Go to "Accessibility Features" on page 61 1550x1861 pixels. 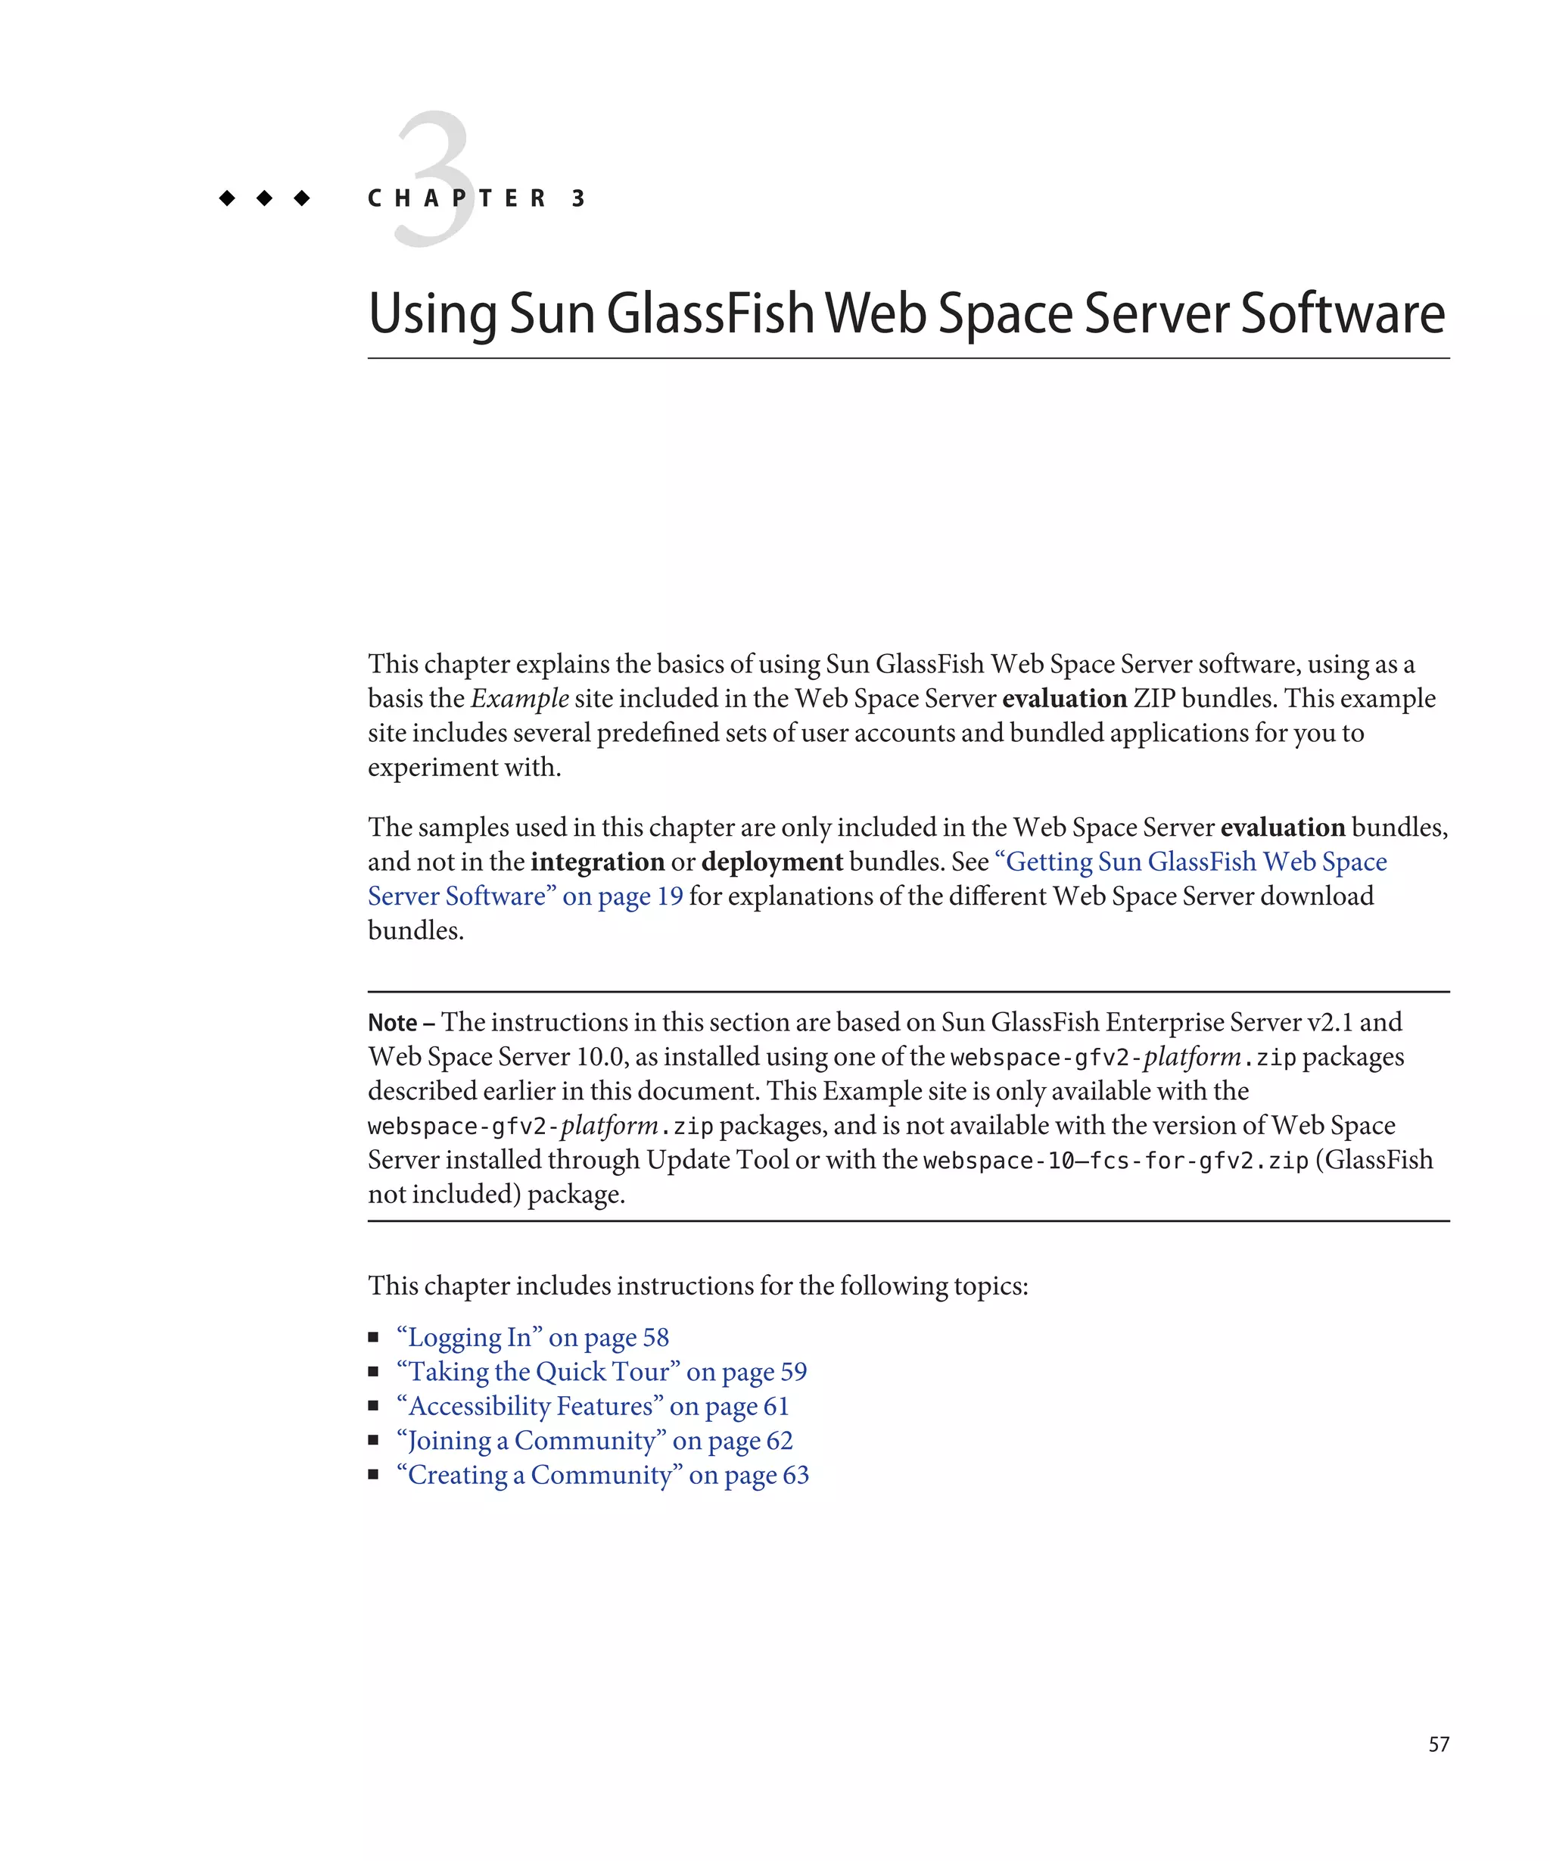(593, 1407)
